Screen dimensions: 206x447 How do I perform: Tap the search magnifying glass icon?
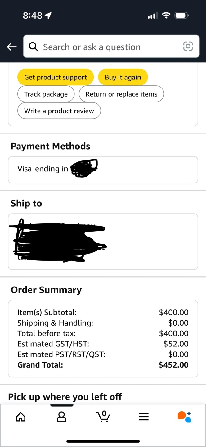[33, 47]
